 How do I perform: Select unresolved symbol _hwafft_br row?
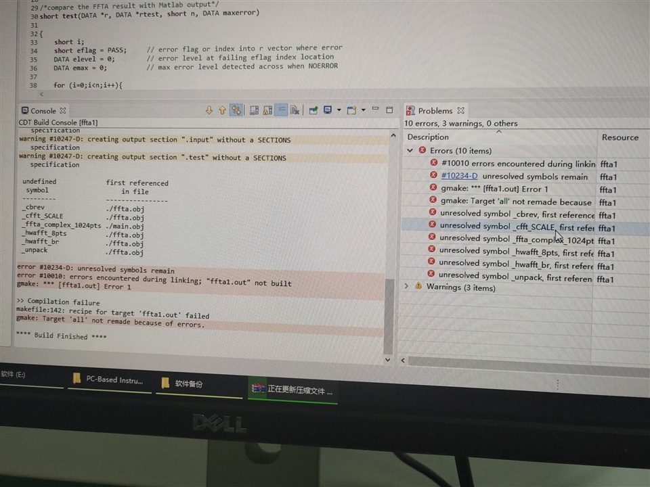coord(516,264)
